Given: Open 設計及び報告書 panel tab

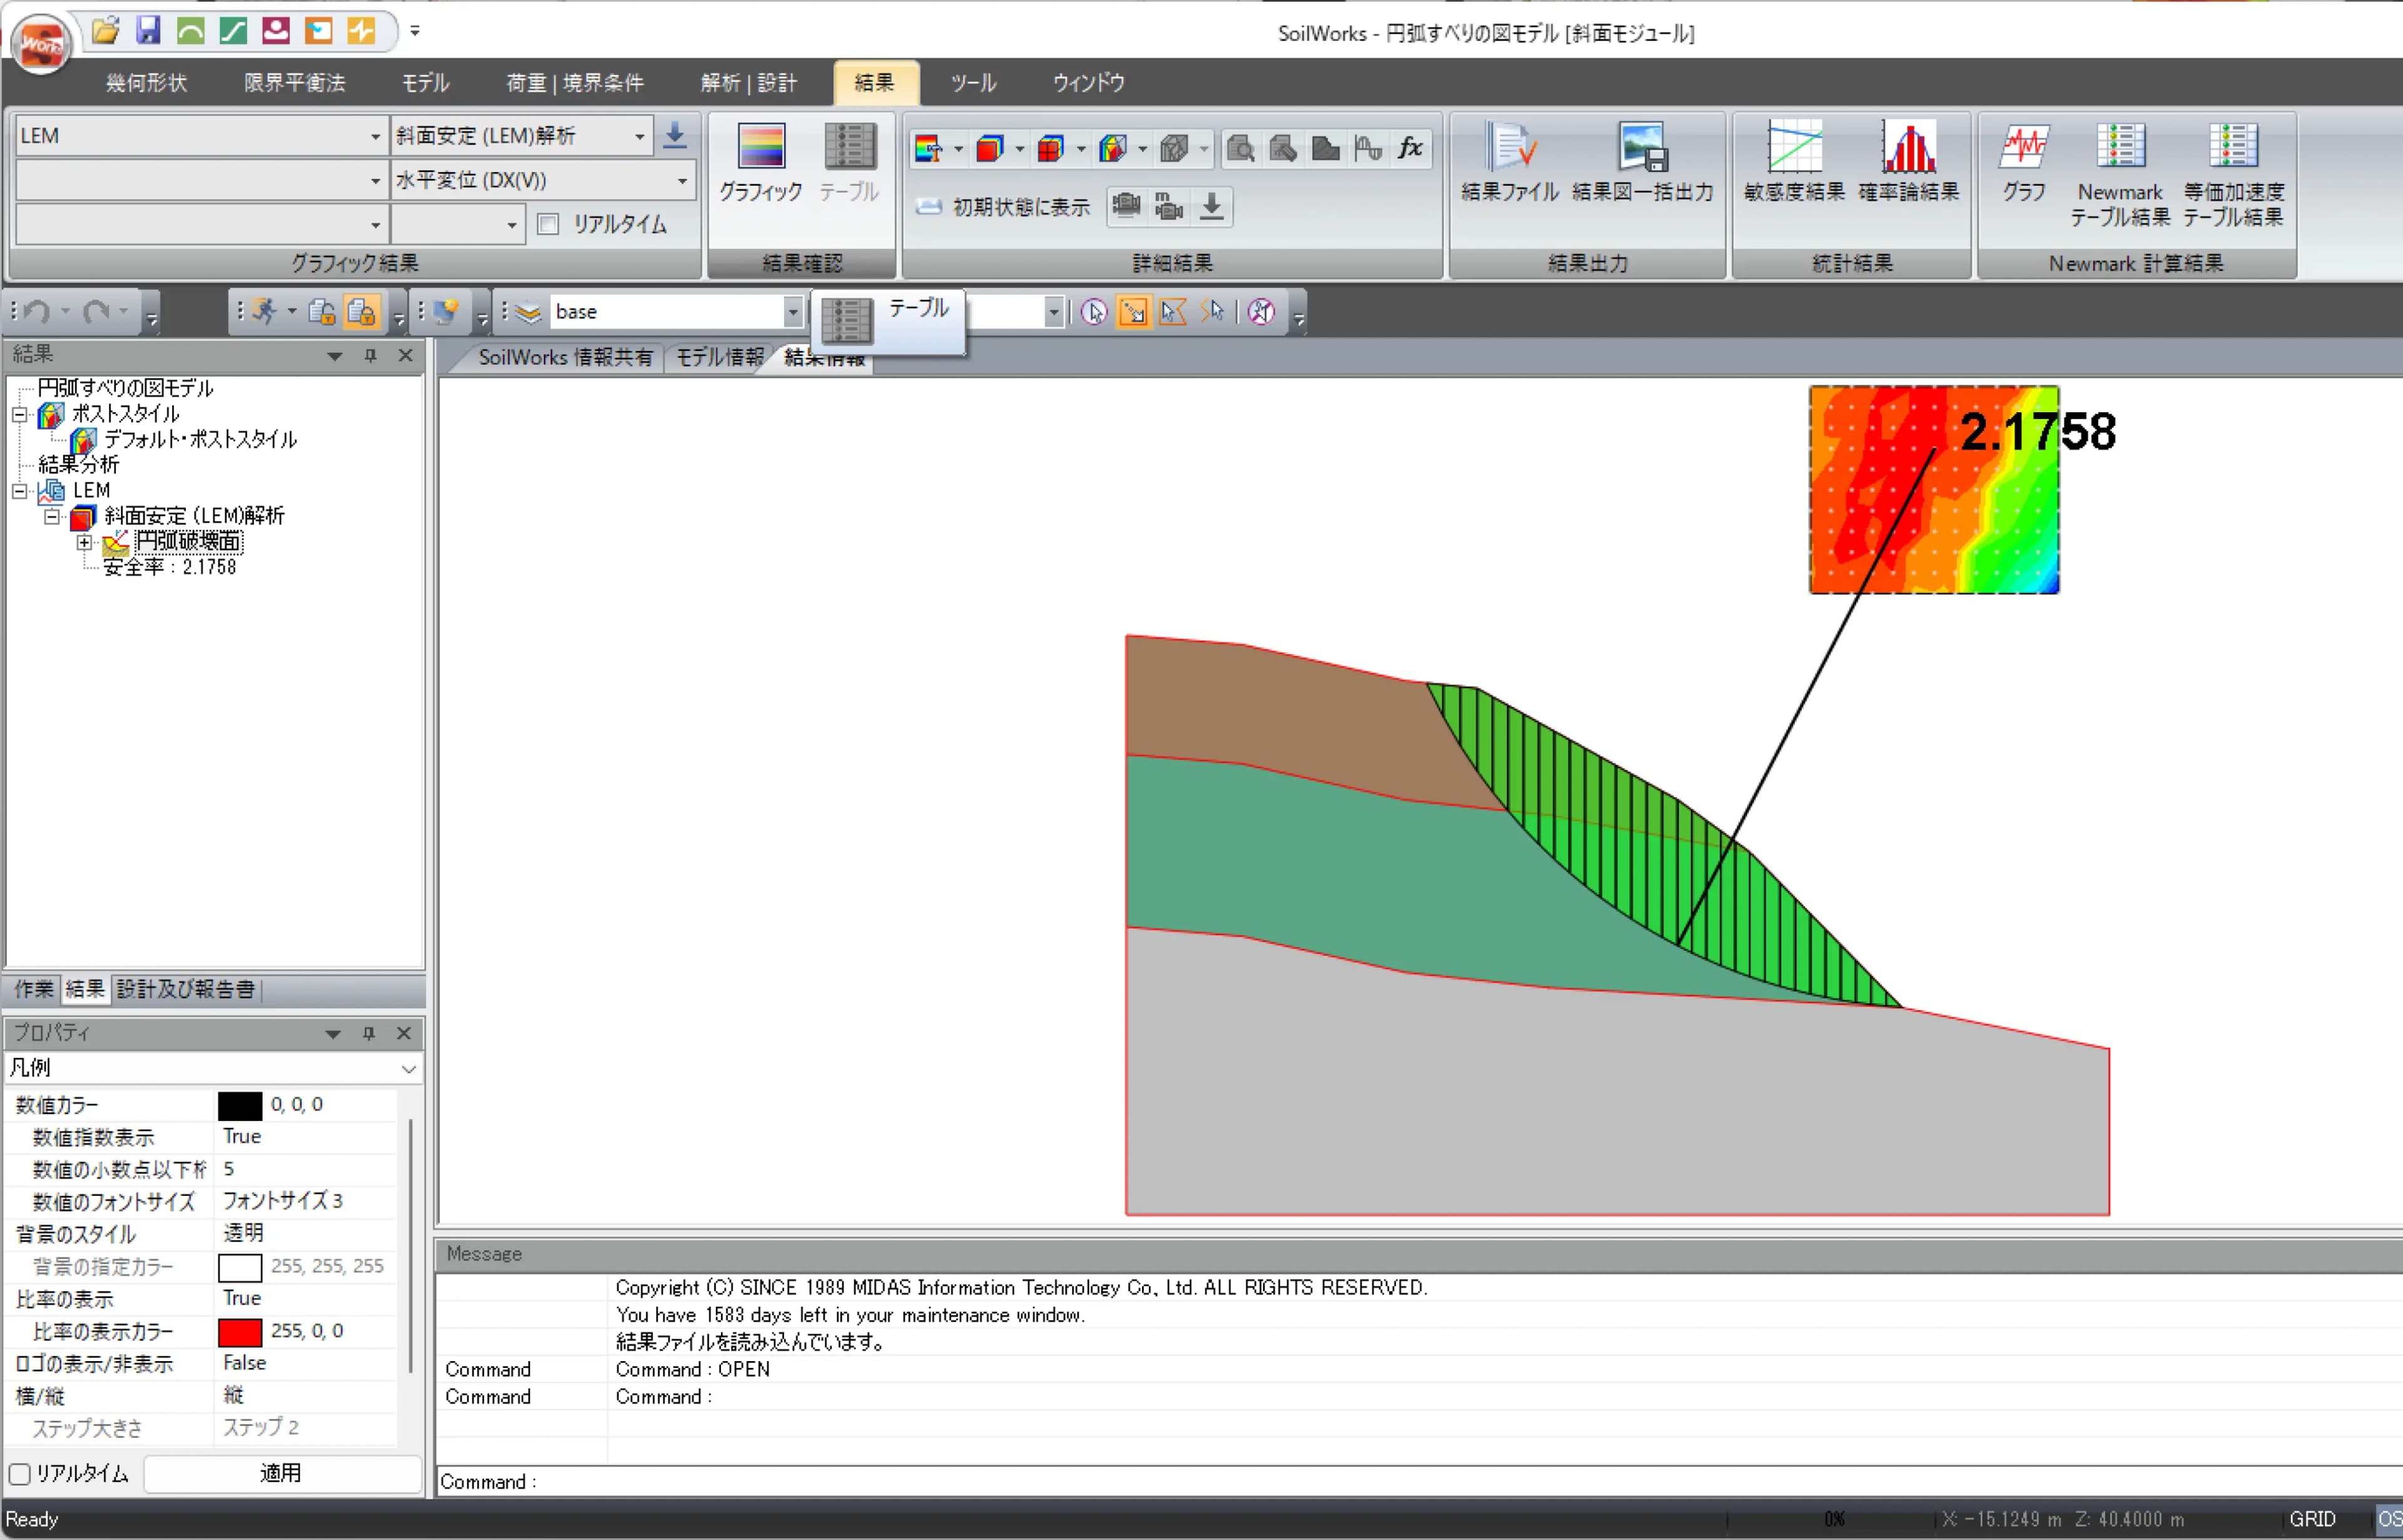Looking at the screenshot, I should [x=185, y=989].
